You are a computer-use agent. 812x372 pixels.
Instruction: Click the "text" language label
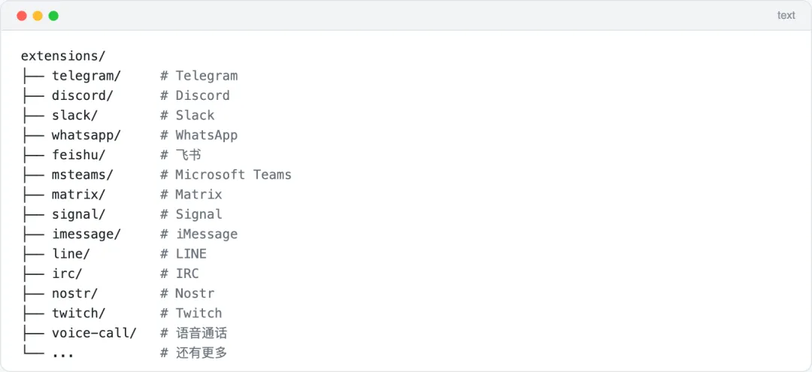point(786,15)
